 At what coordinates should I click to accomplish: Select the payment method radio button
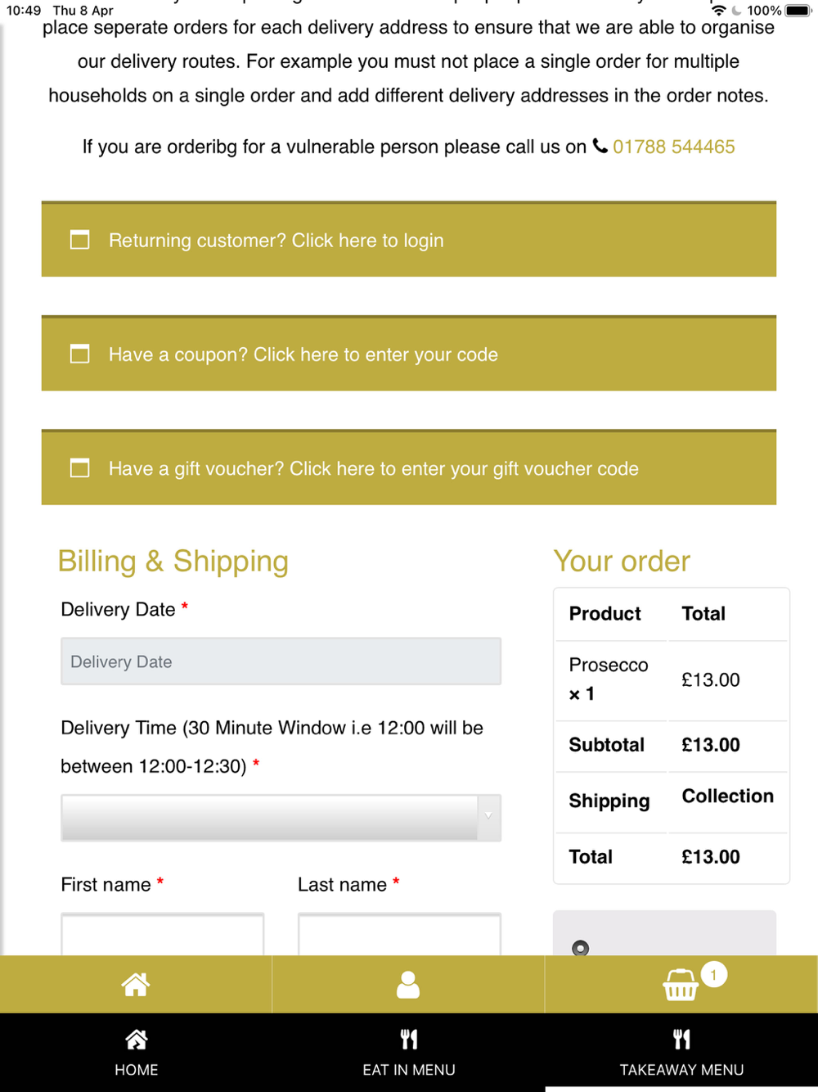pos(581,947)
